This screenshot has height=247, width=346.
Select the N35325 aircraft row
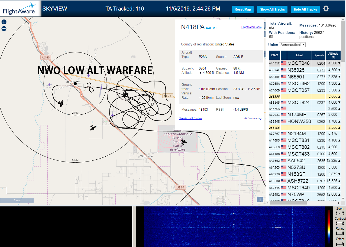pyautogui.click(x=305, y=70)
